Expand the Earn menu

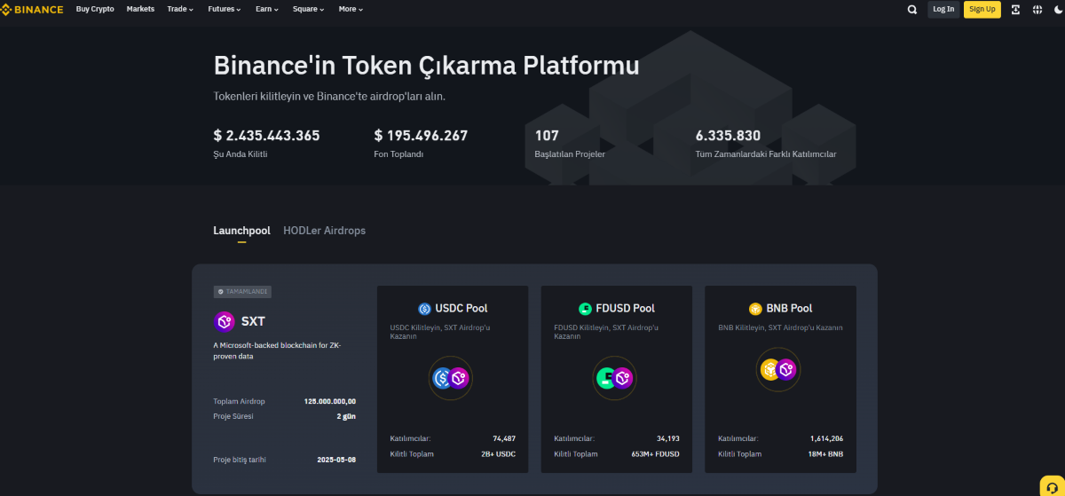click(x=267, y=9)
